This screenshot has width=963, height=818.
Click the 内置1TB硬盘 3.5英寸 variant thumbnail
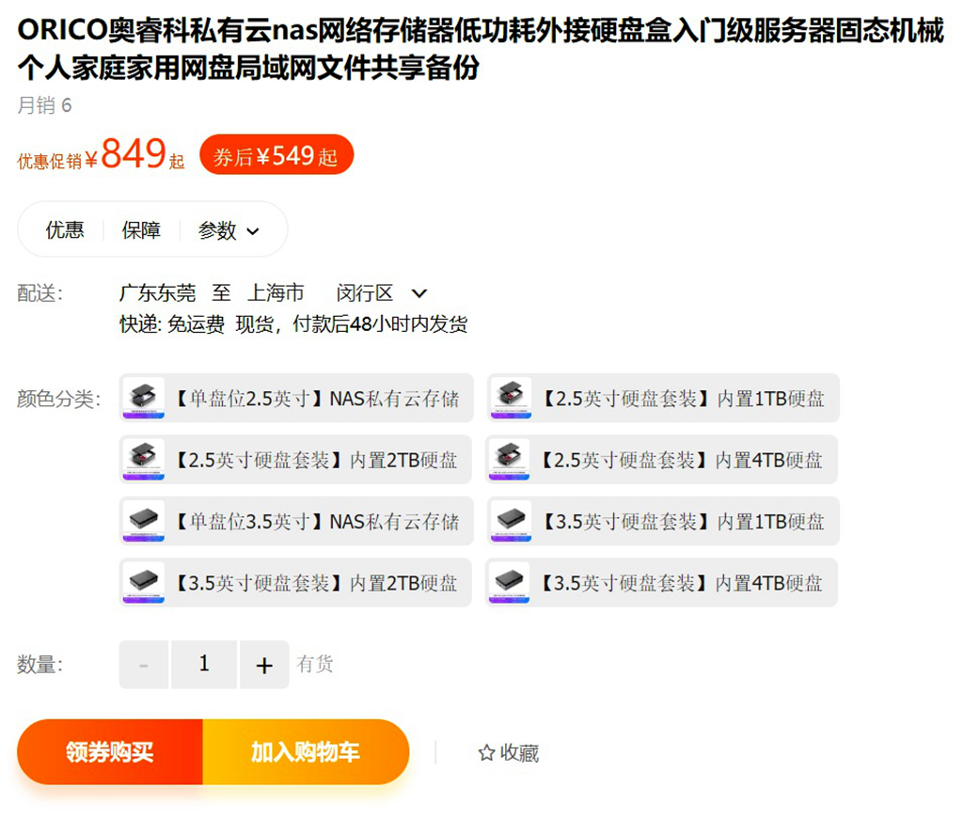(509, 521)
